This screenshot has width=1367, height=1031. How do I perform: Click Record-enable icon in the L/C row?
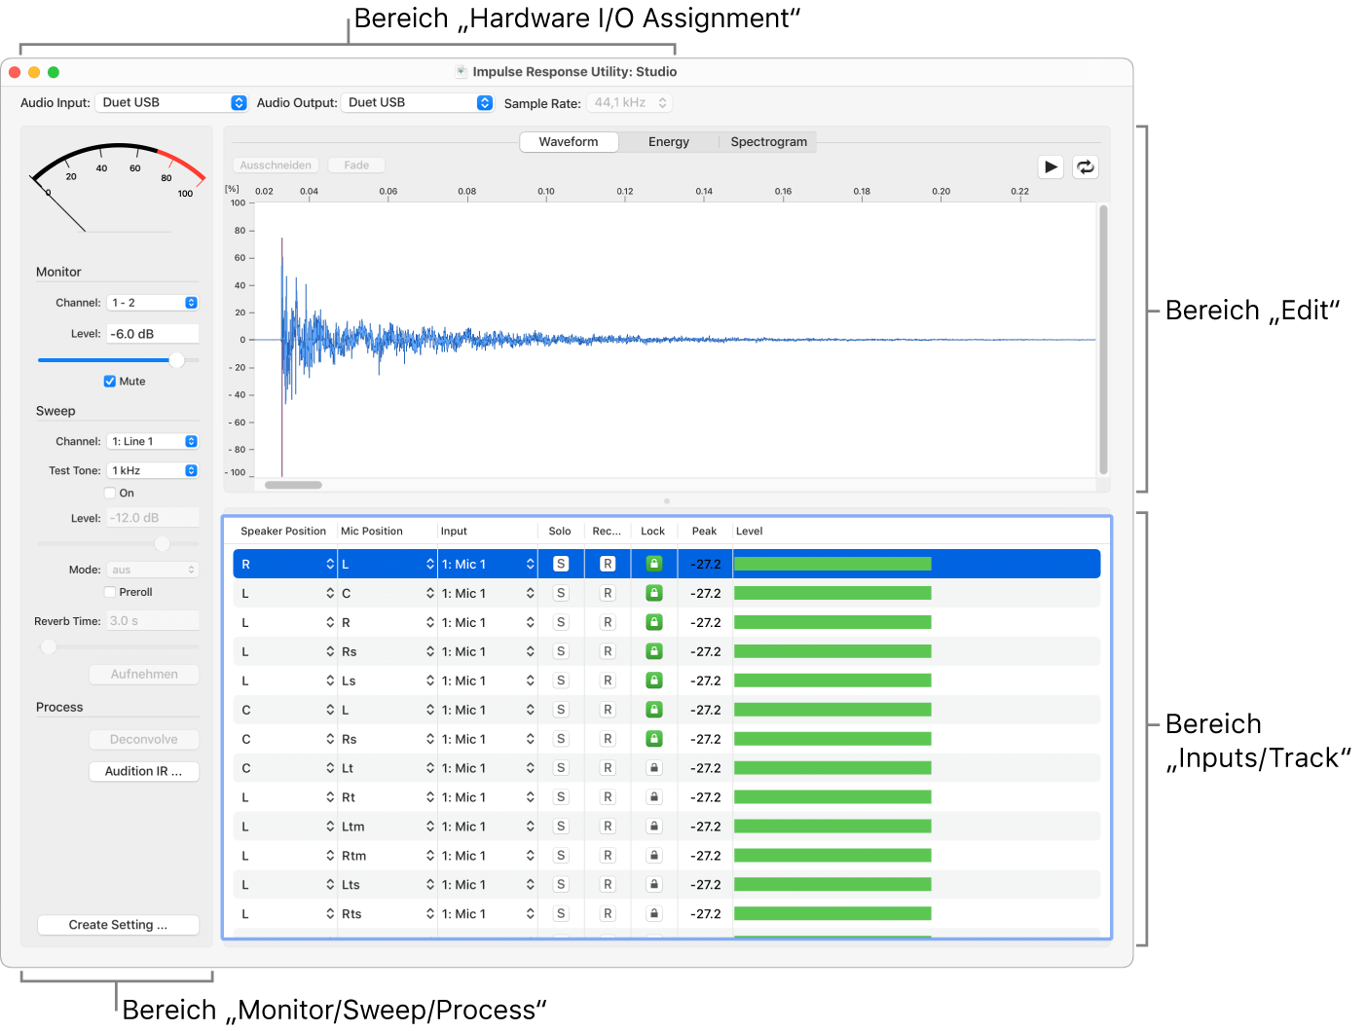click(x=608, y=593)
